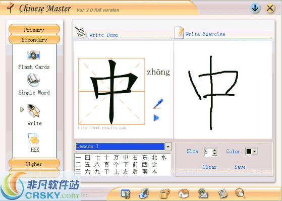The width and height of the screenshot is (282, 201).
Task: Select the character 四 in lesson list
Action: [x=87, y=158]
